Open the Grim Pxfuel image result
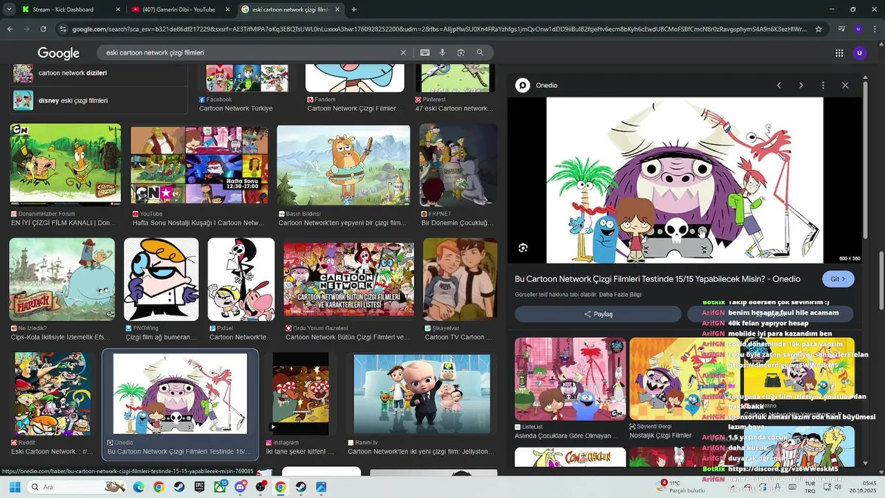885x498 pixels. [241, 279]
